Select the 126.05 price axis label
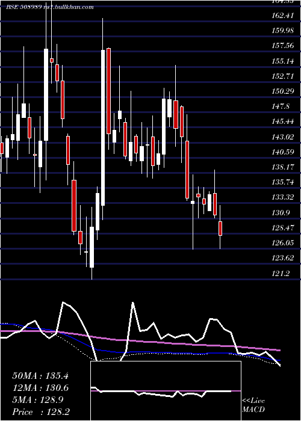 282,243
